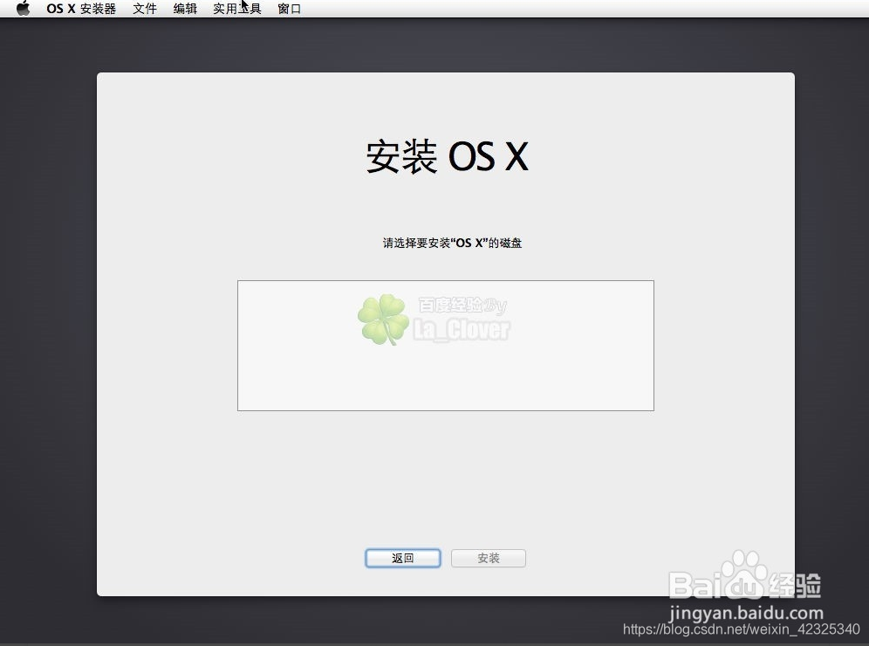Open the Apple menu
The image size is (869, 646).
coord(23,9)
